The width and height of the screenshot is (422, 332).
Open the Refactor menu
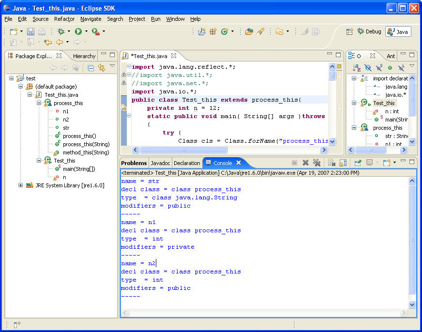click(x=64, y=19)
